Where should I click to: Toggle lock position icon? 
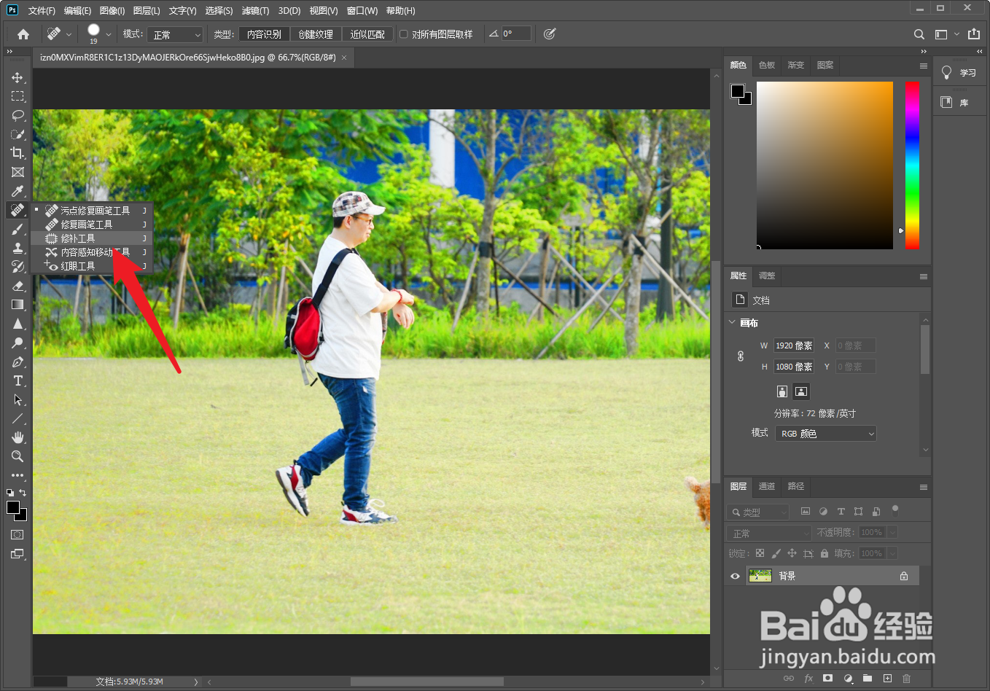[792, 553]
